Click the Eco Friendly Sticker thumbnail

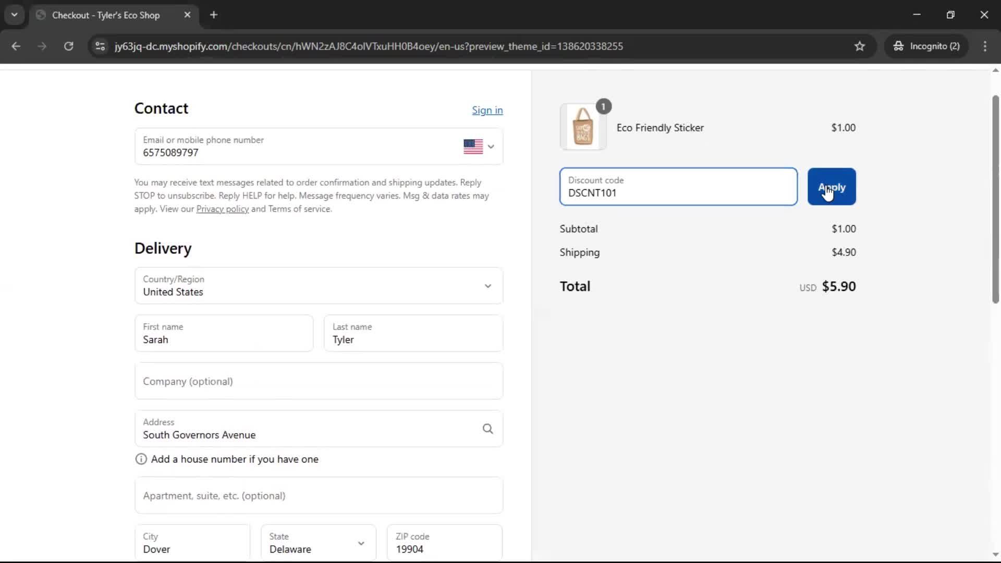coord(583,127)
